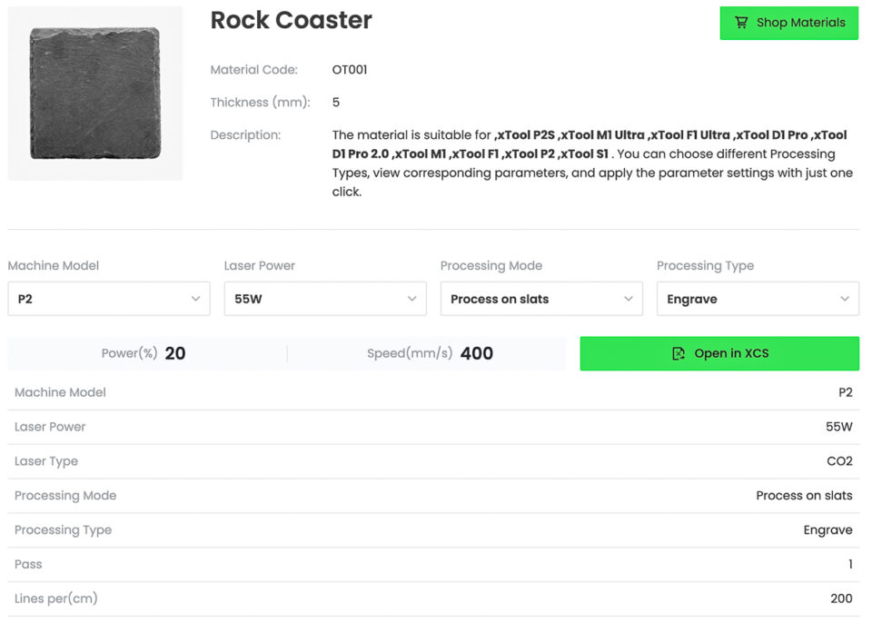Click the Power(%) value 20
Screen dimensions: 872x623
point(175,353)
